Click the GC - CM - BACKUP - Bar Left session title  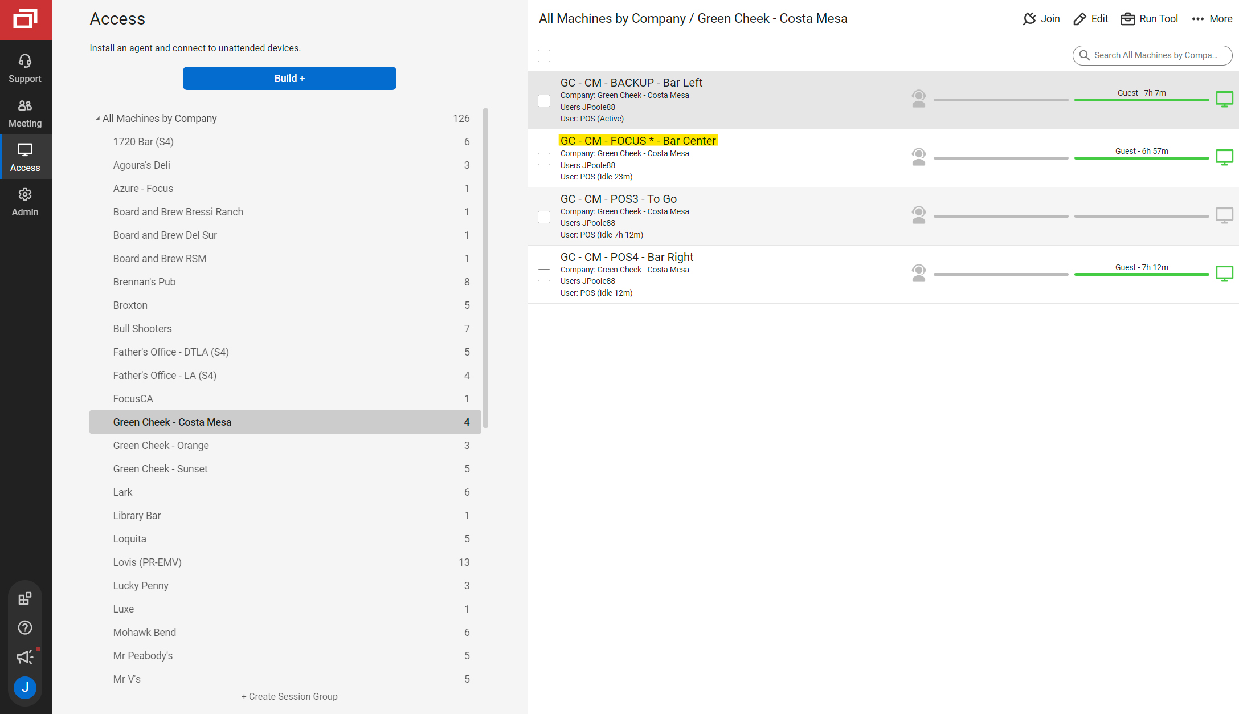pyautogui.click(x=631, y=83)
